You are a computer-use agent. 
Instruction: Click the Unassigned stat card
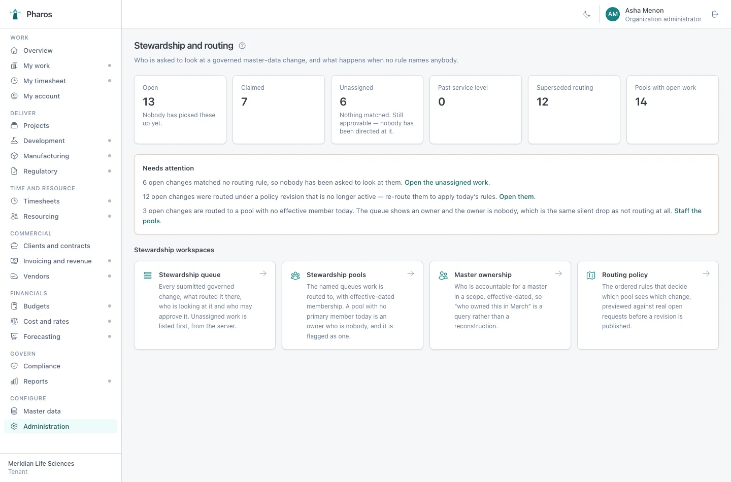[377, 110]
